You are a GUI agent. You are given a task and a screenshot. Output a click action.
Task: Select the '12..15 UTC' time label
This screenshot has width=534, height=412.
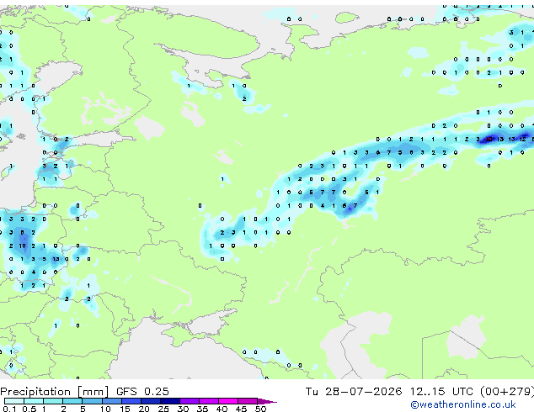(x=441, y=392)
